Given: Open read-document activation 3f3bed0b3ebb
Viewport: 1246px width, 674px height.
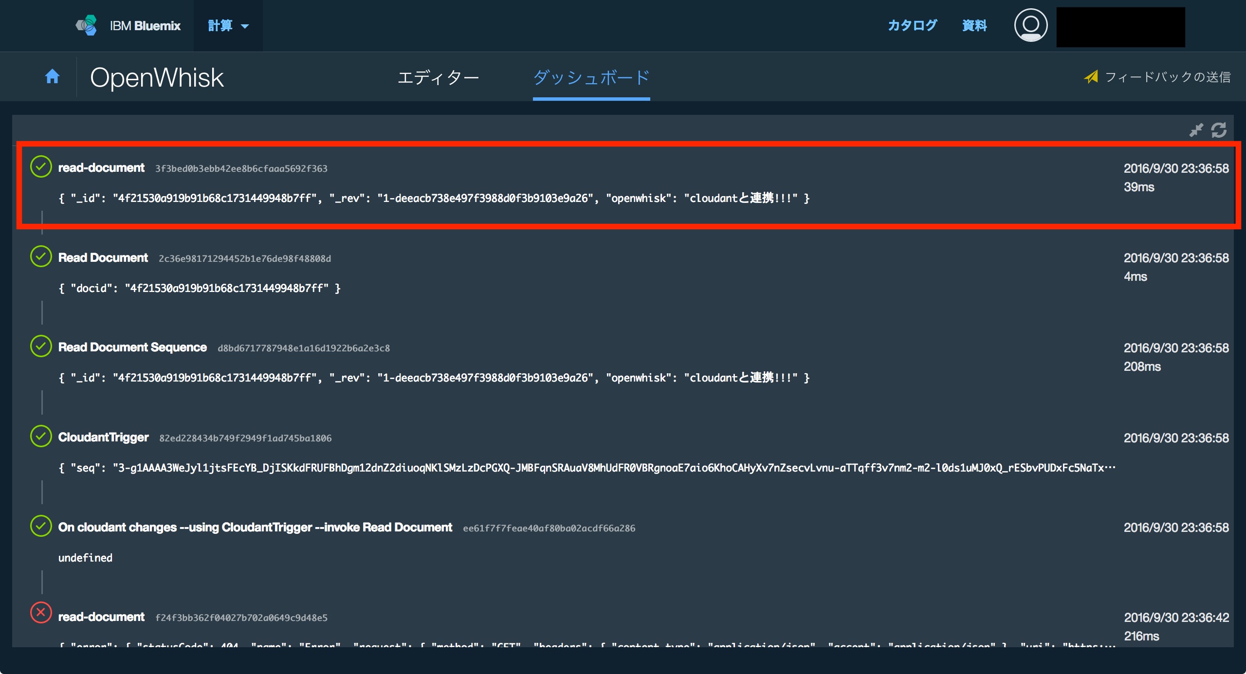Looking at the screenshot, I should coord(101,168).
